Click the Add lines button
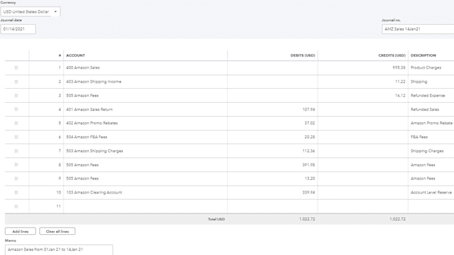The width and height of the screenshot is (454, 255). [20, 231]
